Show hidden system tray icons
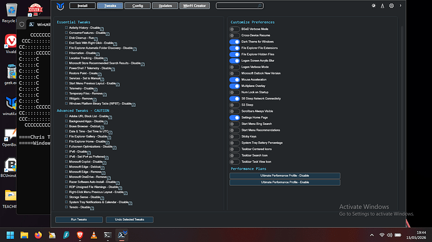The width and height of the screenshot is (432, 242). click(x=372, y=235)
